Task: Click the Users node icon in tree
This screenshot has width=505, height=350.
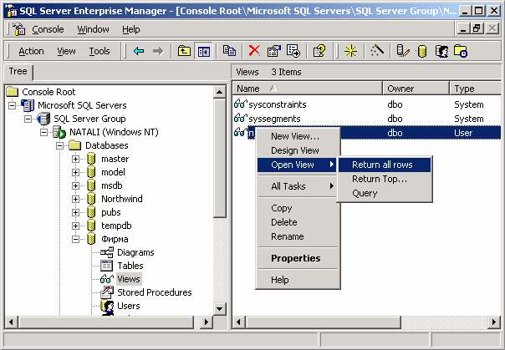Action: (x=107, y=307)
